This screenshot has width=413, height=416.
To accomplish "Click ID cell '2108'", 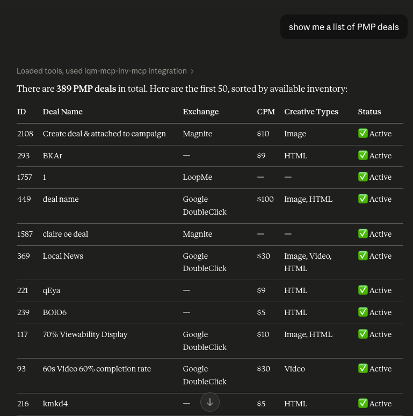I will click(25, 134).
